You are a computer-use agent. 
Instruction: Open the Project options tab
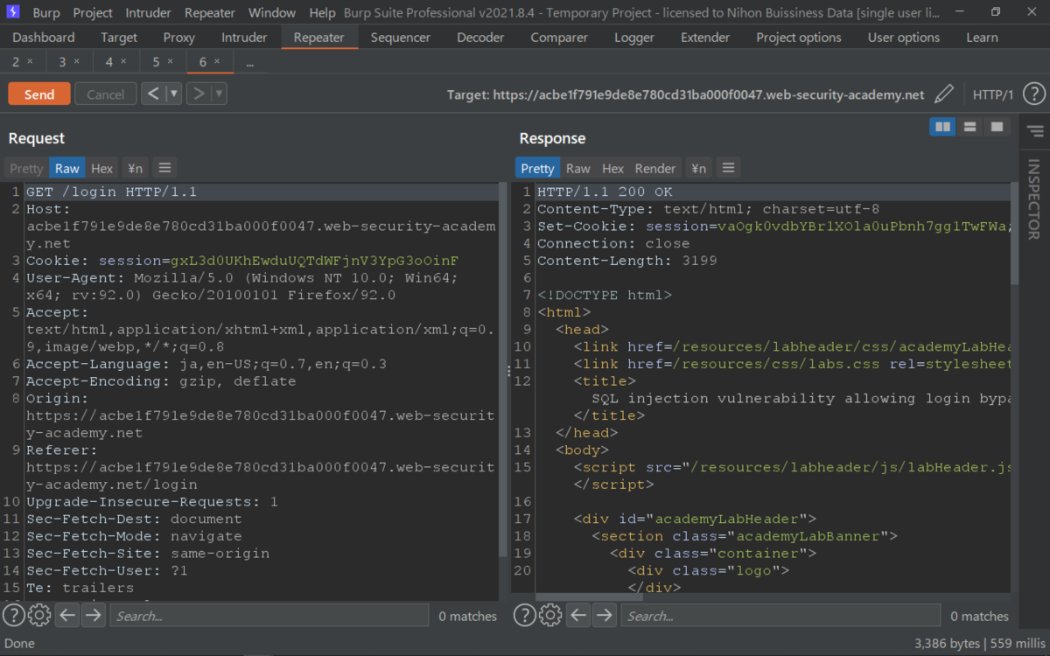coord(799,38)
